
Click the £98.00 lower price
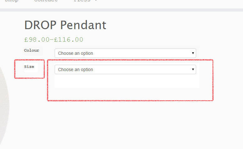37,40
